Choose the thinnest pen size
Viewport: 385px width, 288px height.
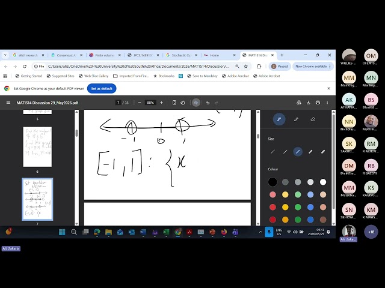click(273, 152)
